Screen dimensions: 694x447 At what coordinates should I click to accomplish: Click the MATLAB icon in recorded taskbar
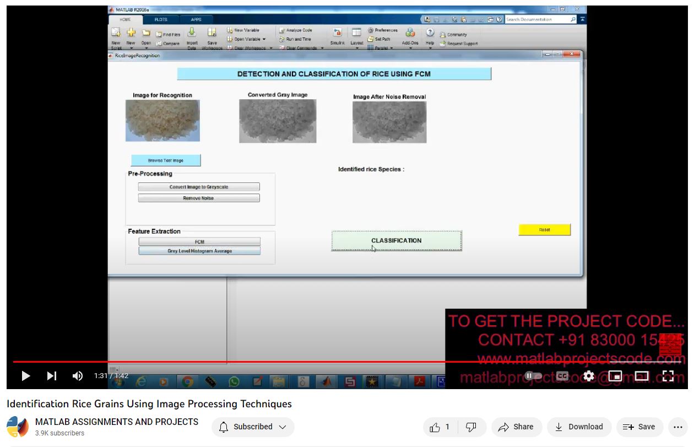[x=327, y=381]
